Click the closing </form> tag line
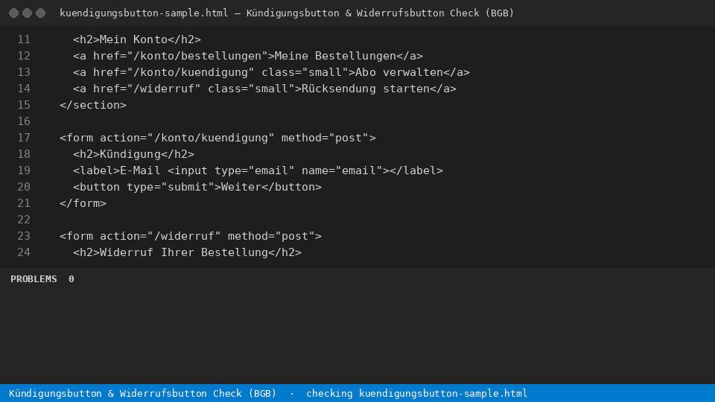715x402 pixels. (x=83, y=204)
